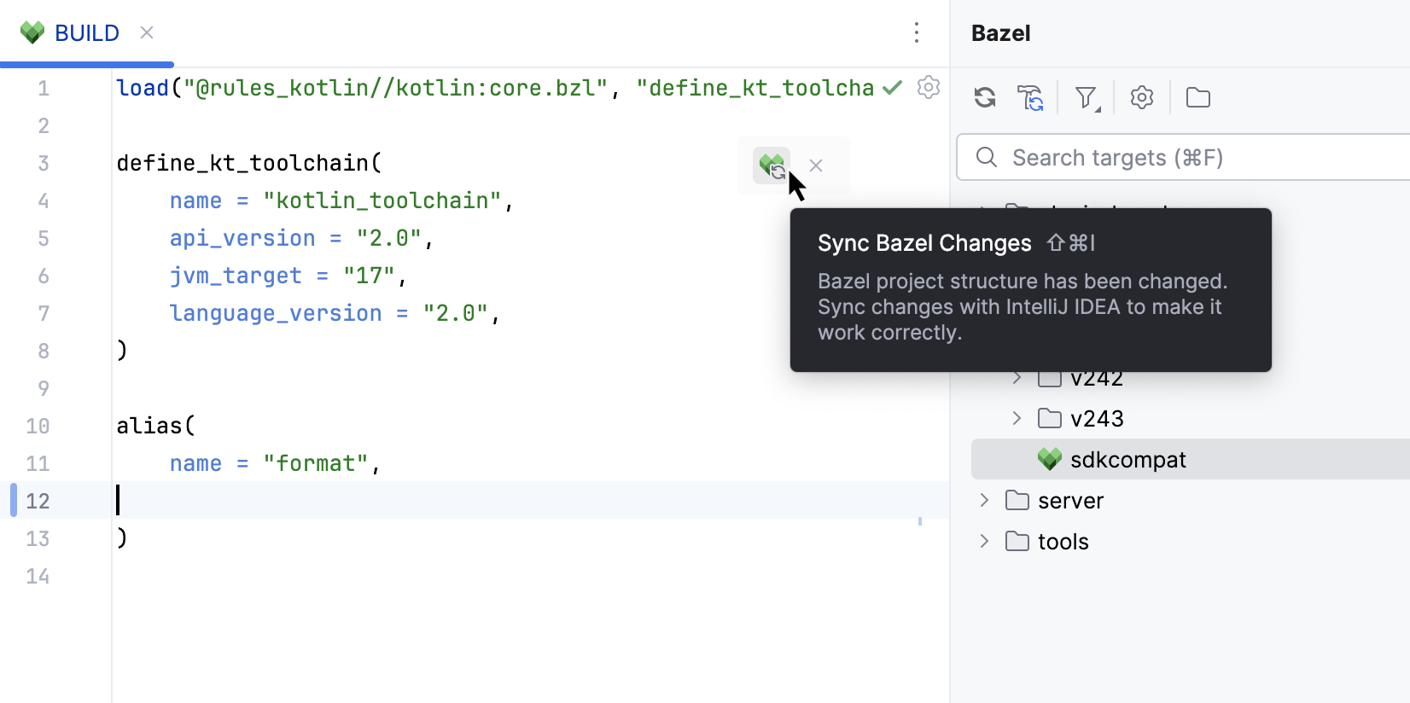Expand the server folder node
The height and width of the screenshot is (703, 1410).
[984, 500]
